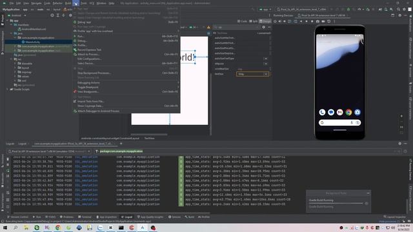This screenshot has width=413, height=232.
Task: Open the app run configuration dropdown
Action: (x=265, y=9)
